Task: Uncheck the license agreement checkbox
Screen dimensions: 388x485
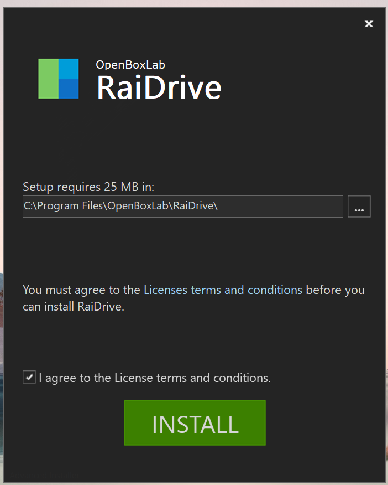Action: coord(29,377)
